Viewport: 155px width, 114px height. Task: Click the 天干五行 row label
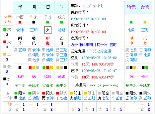coord(8,19)
